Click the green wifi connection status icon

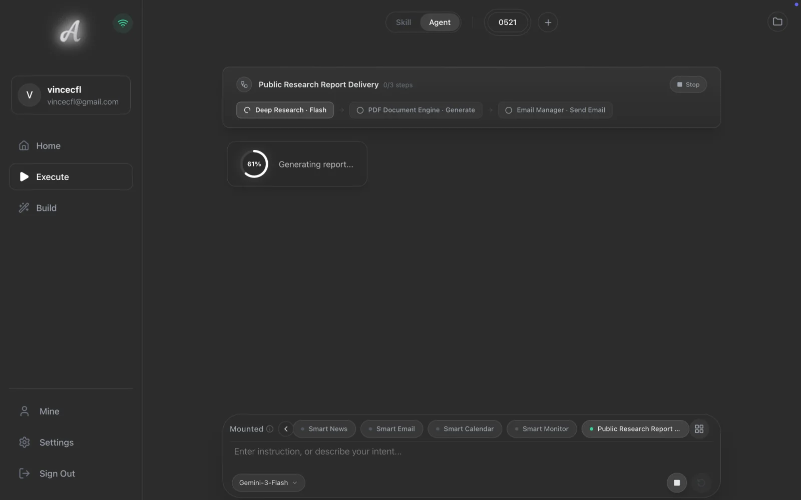(x=123, y=23)
